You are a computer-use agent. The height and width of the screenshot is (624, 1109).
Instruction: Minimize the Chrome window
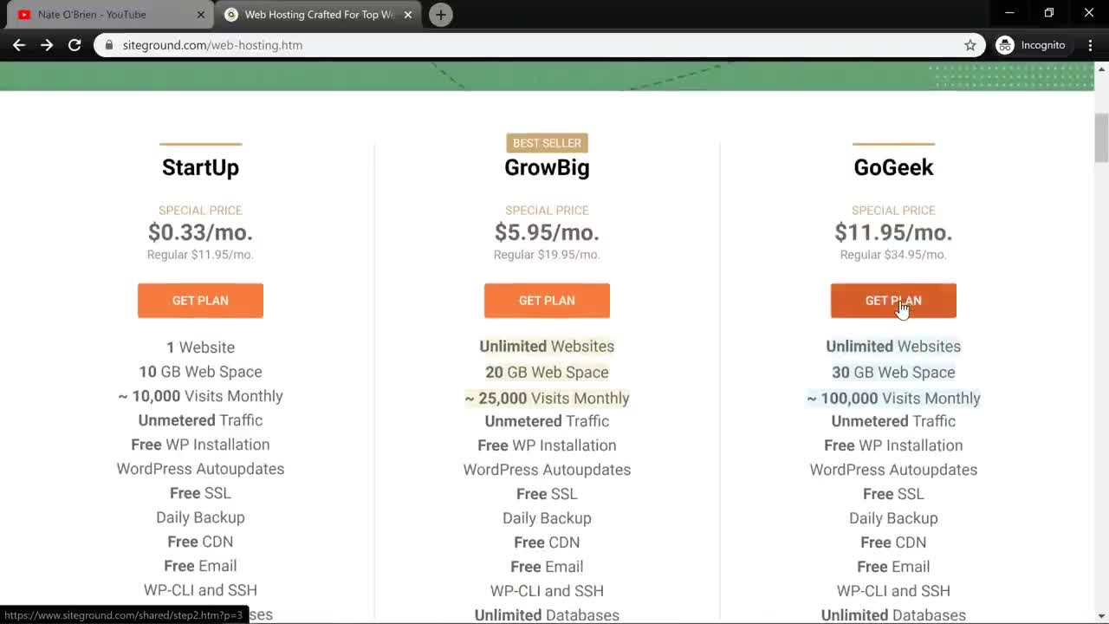[1009, 13]
